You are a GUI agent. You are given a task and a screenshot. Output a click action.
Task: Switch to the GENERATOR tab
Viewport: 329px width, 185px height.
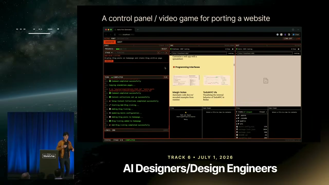coord(109,42)
